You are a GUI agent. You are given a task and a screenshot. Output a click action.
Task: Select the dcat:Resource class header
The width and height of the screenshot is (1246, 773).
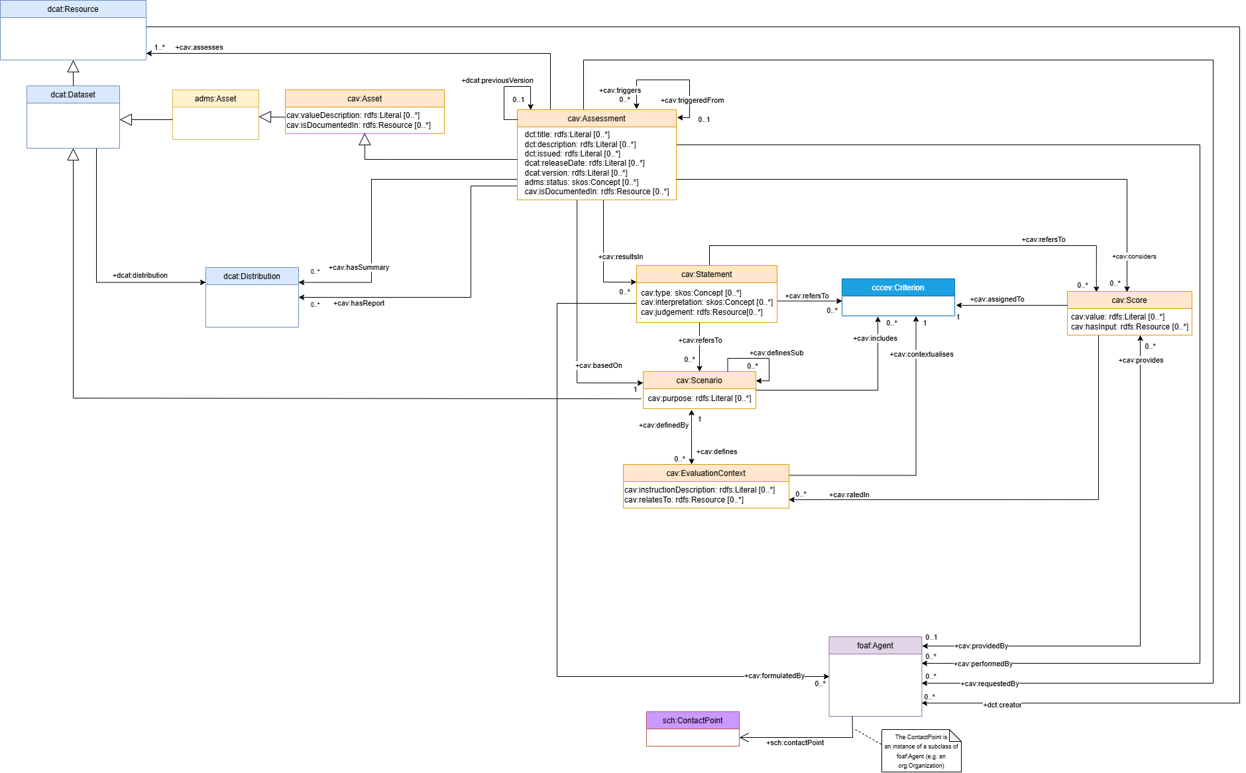[73, 9]
